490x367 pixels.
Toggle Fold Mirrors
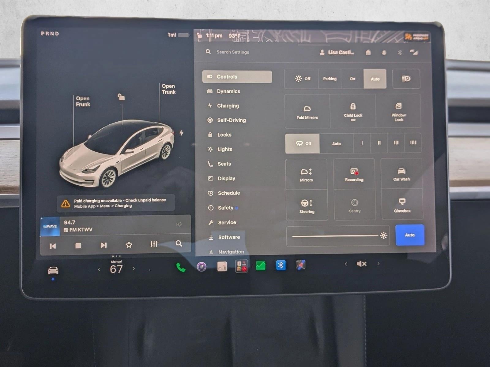click(307, 111)
